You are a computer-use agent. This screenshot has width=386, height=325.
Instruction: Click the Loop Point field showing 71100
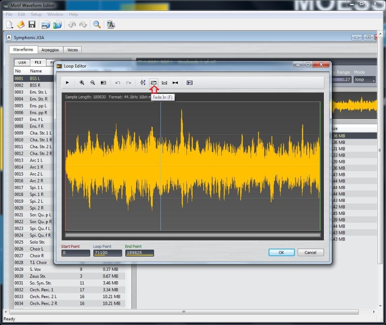click(x=108, y=253)
